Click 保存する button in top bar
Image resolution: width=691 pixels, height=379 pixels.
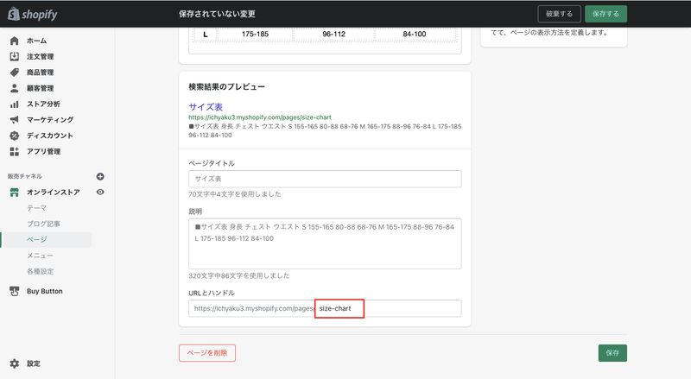pos(606,14)
